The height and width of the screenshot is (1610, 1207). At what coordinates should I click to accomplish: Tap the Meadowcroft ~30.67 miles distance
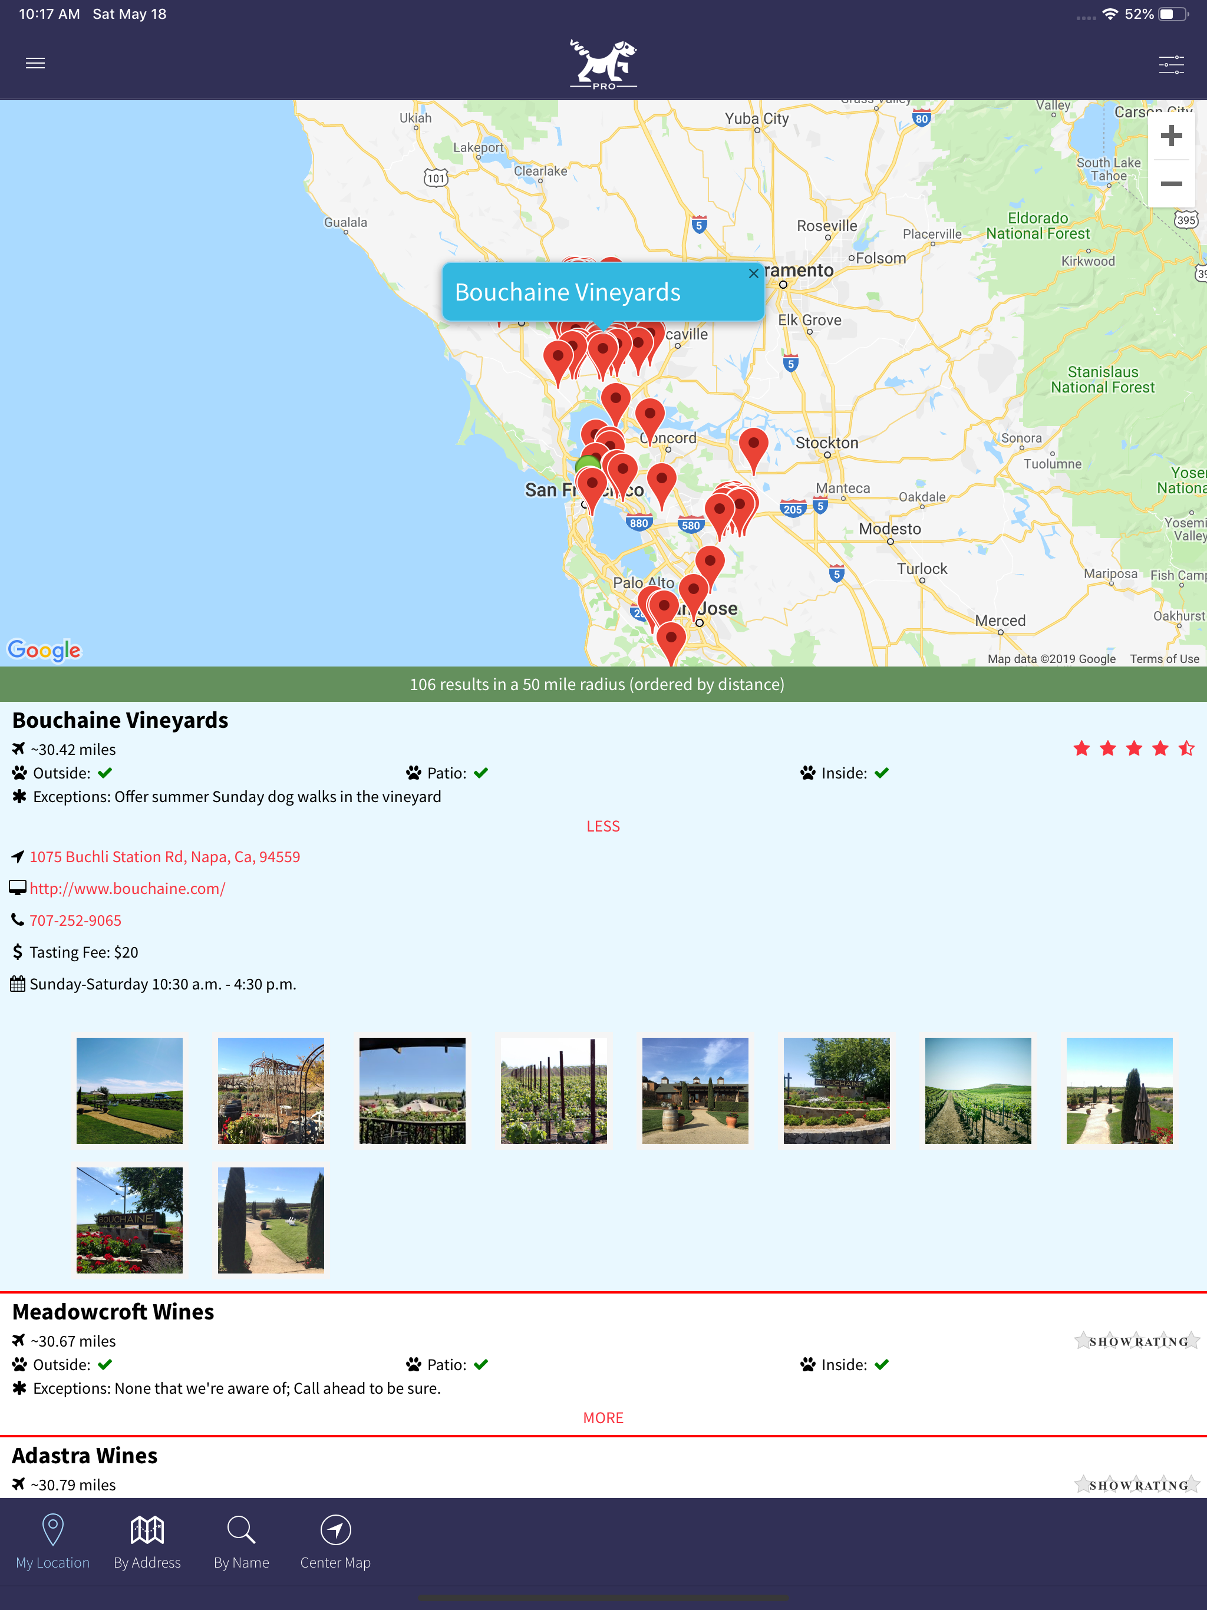73,1341
